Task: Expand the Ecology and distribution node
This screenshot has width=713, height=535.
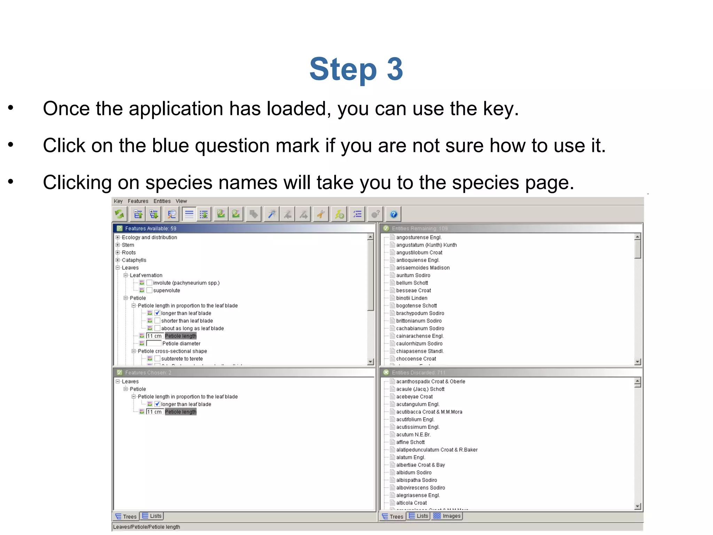Action: (x=118, y=237)
